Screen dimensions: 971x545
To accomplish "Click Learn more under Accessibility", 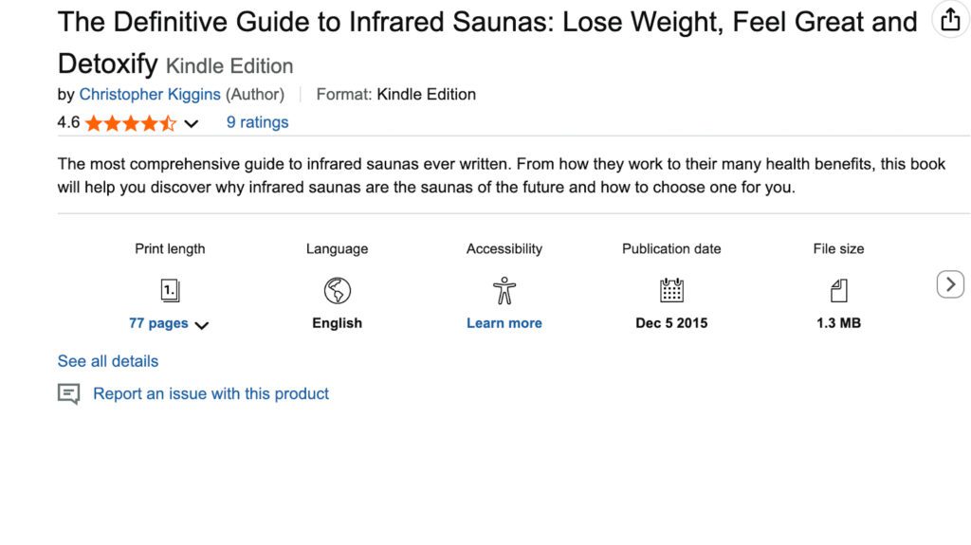I will pos(504,323).
